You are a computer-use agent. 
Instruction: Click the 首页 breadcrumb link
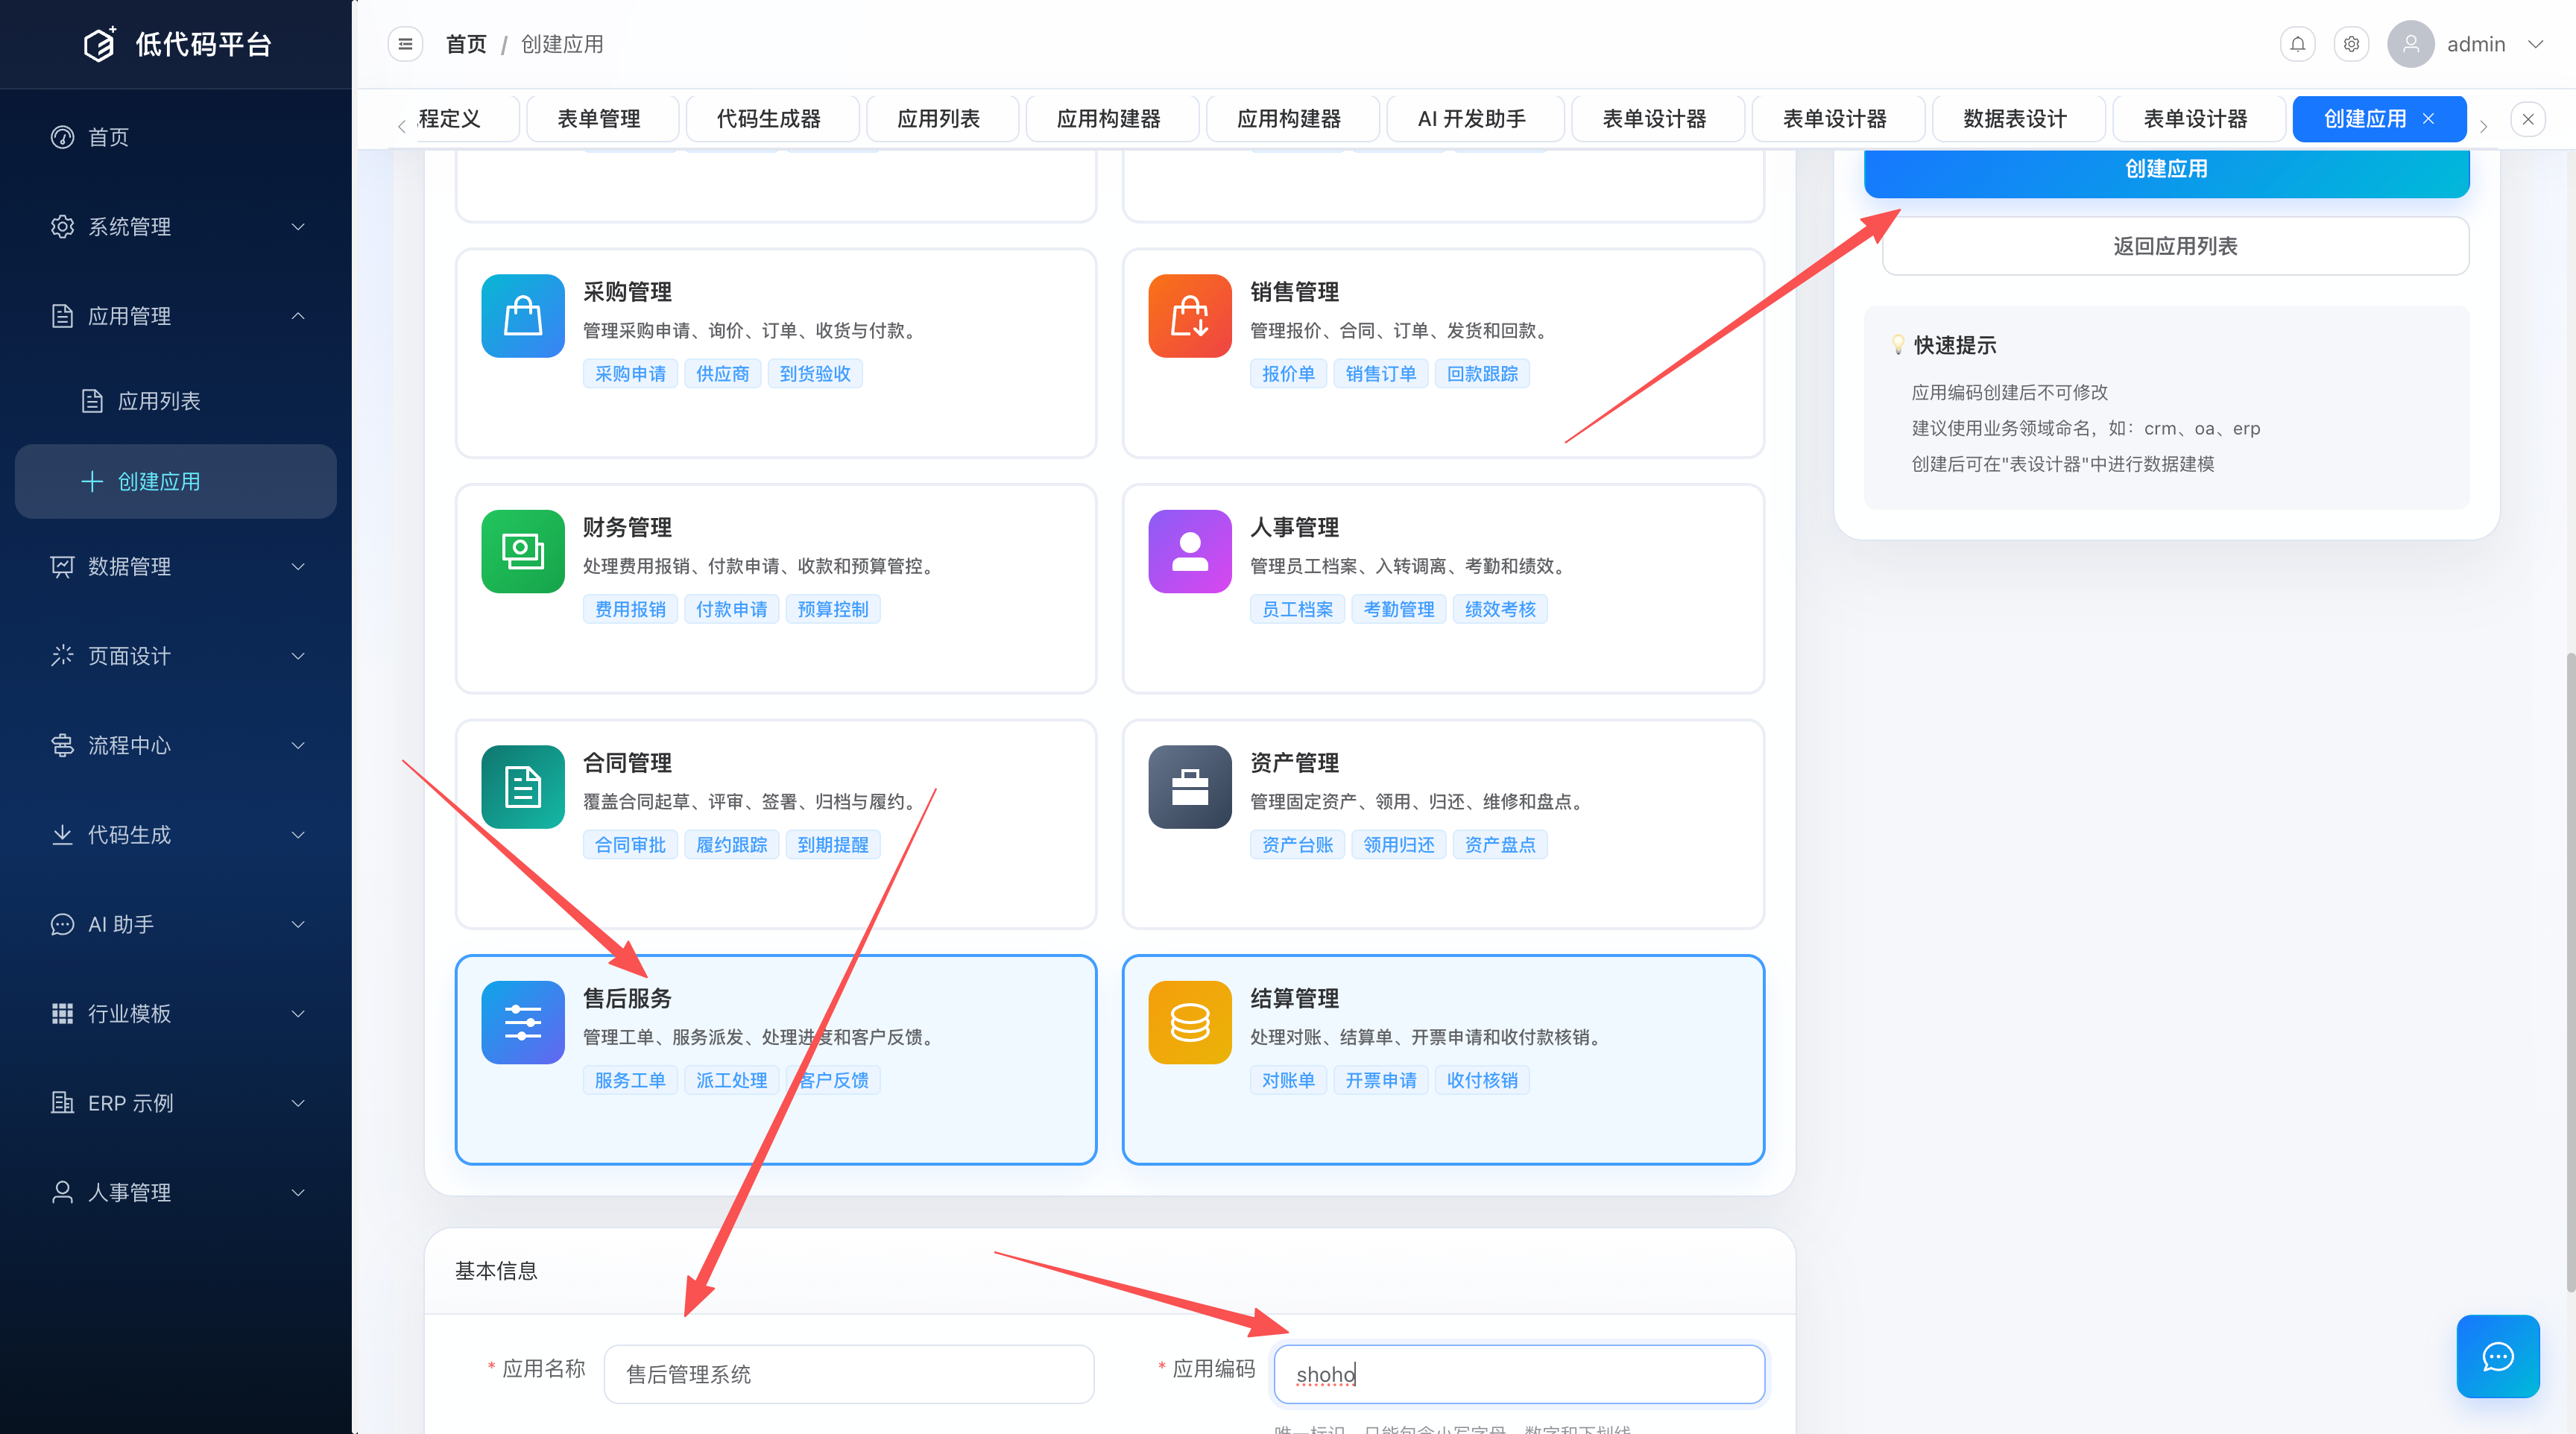pos(466,44)
